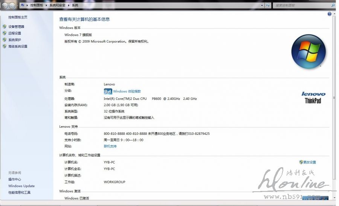
Task: Click the support hours 周一至周日 9：00—18：00
Action: coord(124,140)
